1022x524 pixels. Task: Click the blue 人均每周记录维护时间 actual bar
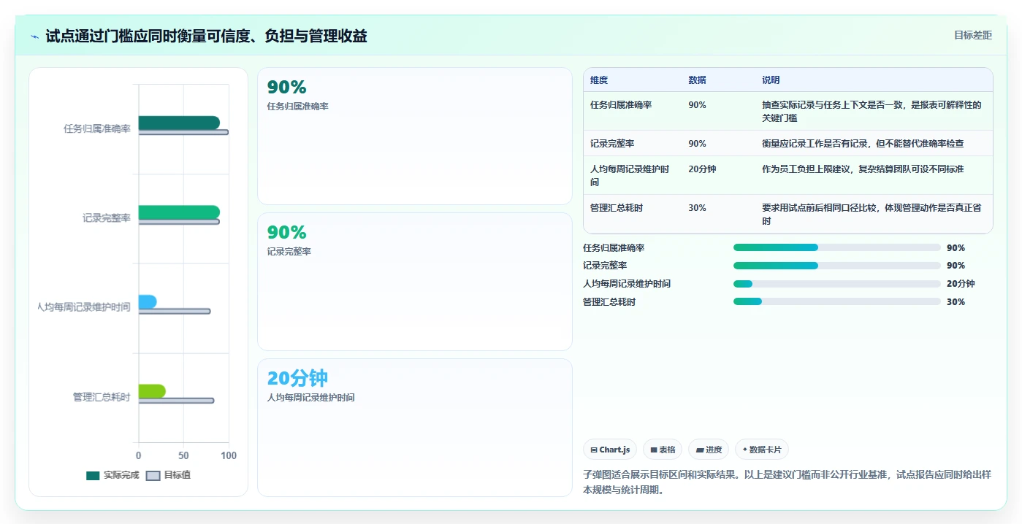pyautogui.click(x=148, y=301)
